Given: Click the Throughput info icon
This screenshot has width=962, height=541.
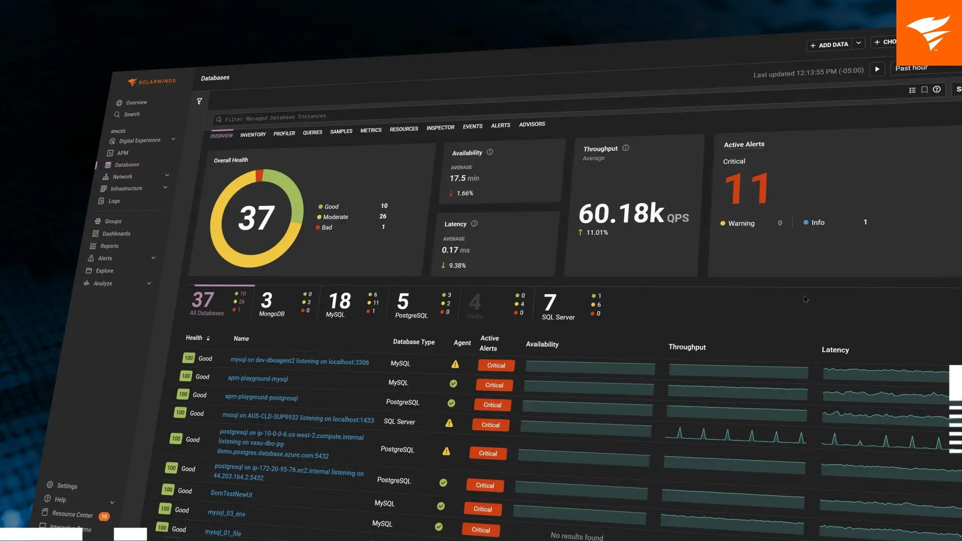Looking at the screenshot, I should [626, 148].
